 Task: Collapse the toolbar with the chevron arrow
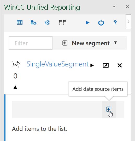pyautogui.click(x=128, y=21)
